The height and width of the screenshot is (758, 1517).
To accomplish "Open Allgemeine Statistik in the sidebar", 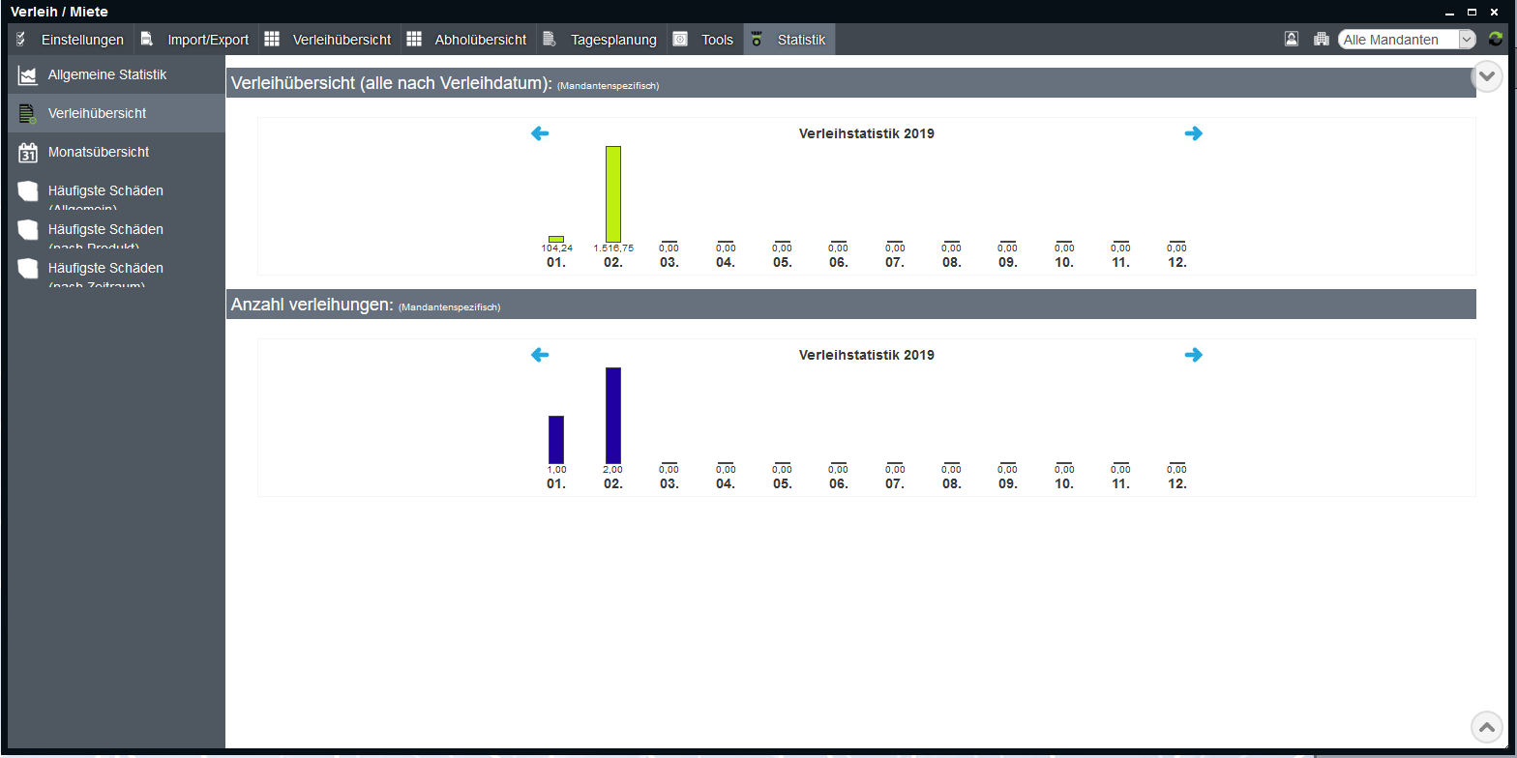I will coord(106,74).
